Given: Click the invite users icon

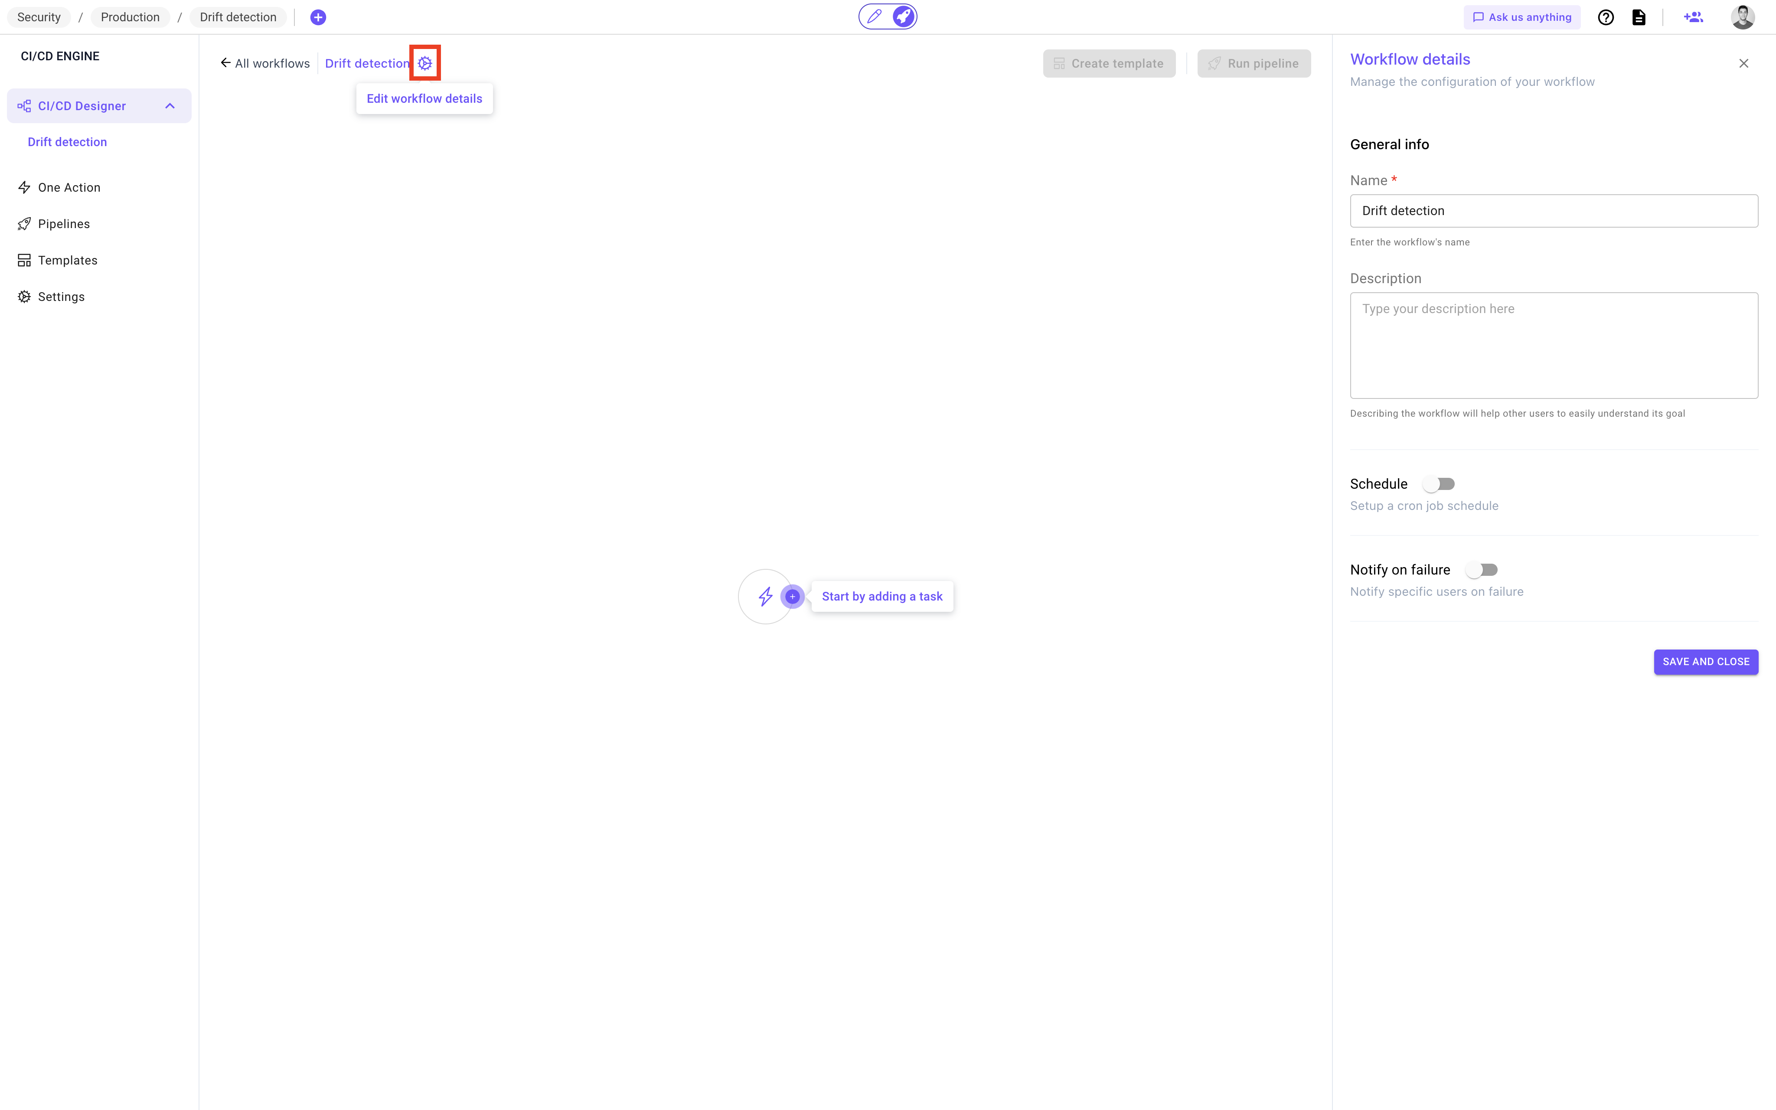Looking at the screenshot, I should (1693, 17).
